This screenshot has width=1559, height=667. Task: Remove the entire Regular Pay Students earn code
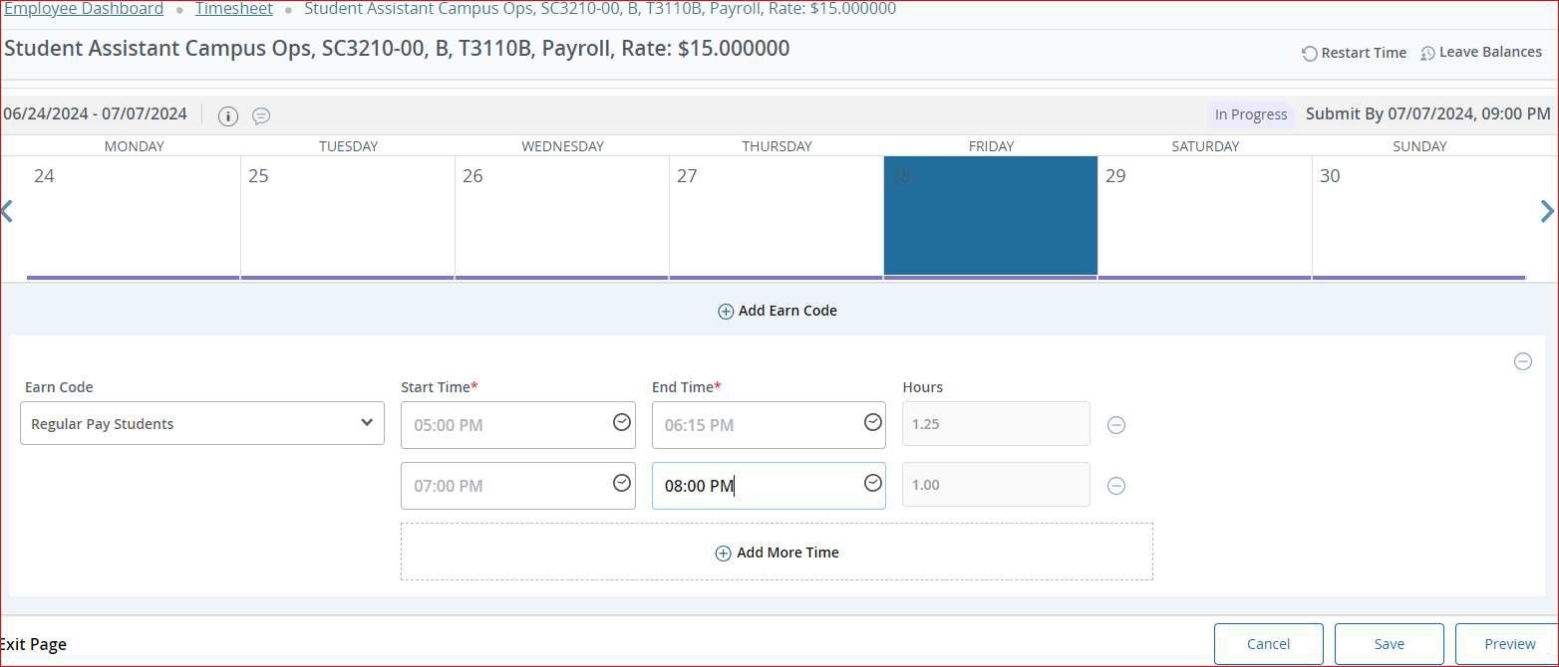tap(1522, 362)
